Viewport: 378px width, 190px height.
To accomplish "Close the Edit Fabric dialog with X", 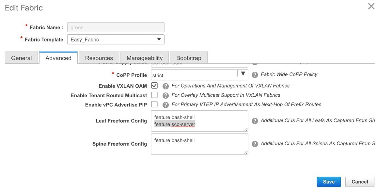I will coord(371,6).
